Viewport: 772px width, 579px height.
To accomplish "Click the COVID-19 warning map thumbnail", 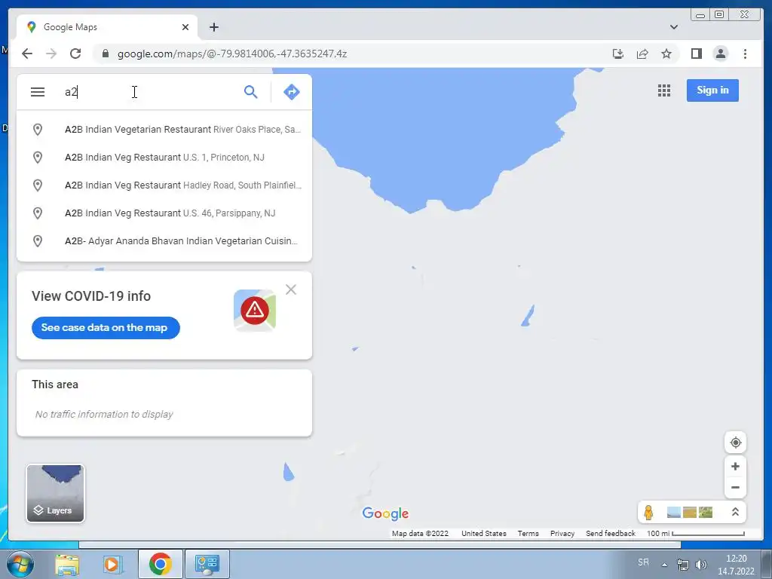I will (255, 310).
